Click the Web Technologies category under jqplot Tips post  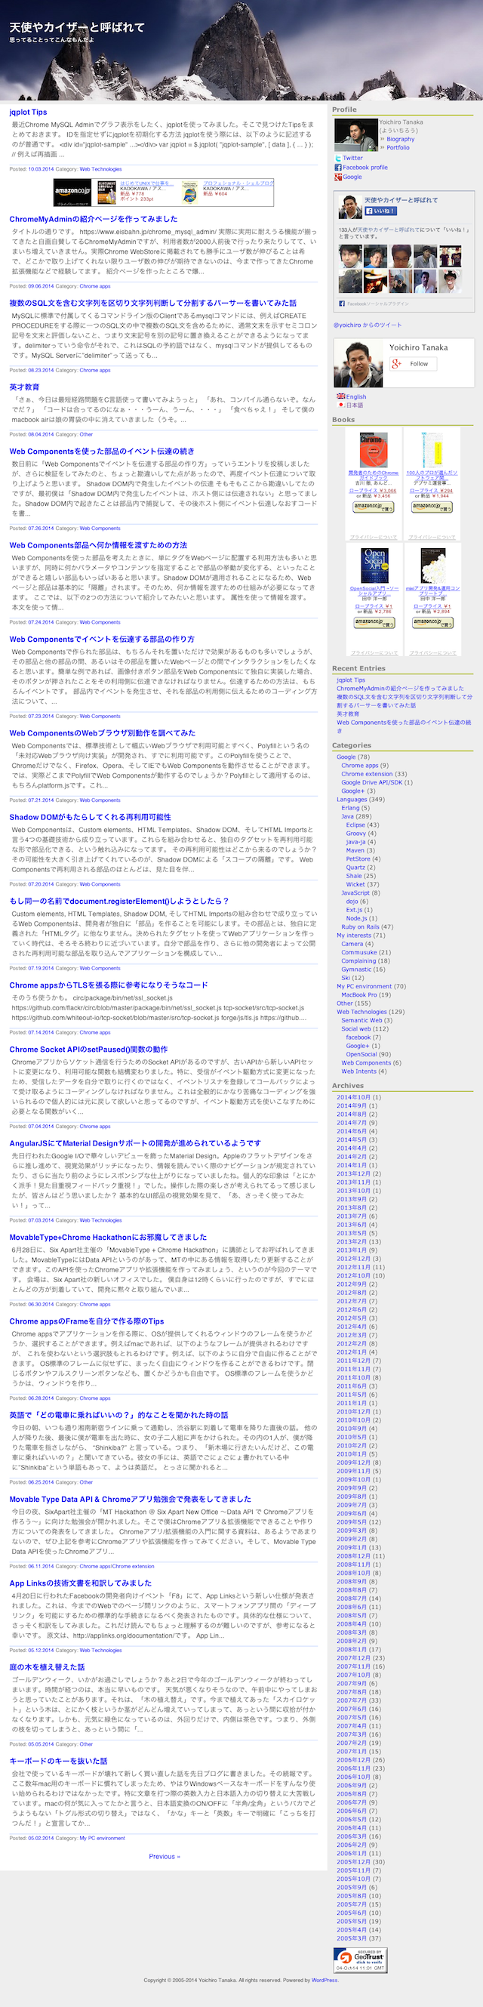(100, 169)
